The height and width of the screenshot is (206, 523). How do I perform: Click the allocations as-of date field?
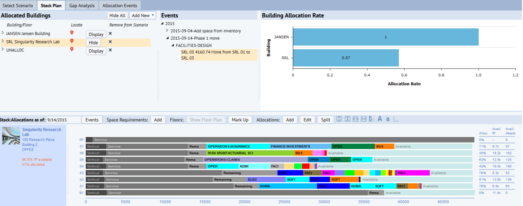tap(63, 120)
